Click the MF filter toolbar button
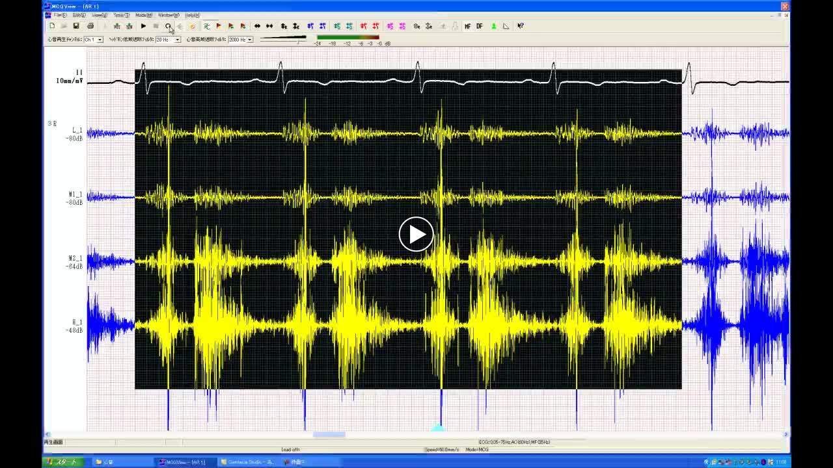Viewport: 833px width, 468px height. point(467,26)
